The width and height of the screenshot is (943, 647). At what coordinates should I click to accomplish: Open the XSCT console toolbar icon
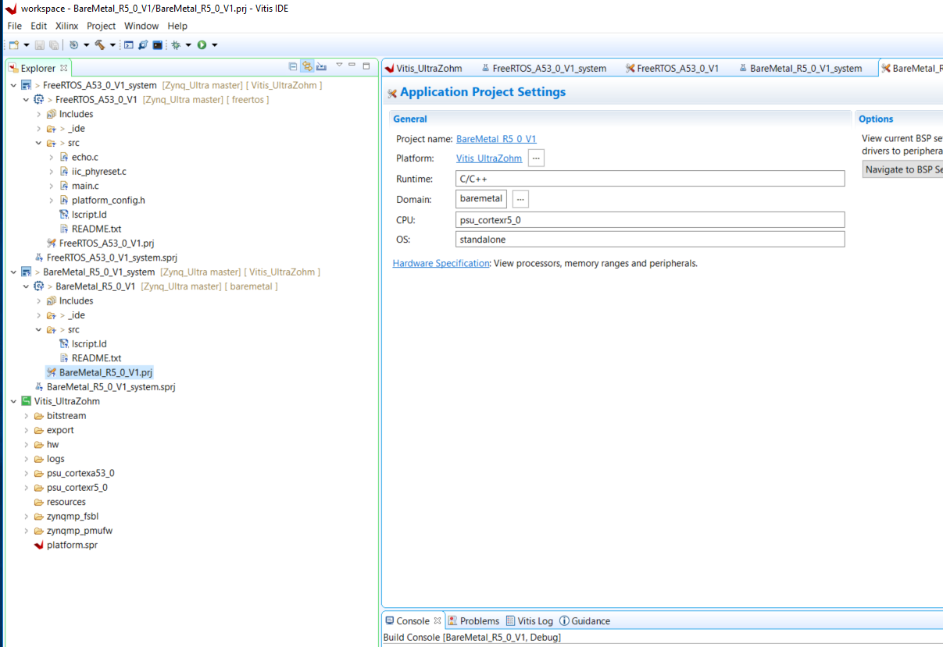pos(129,45)
